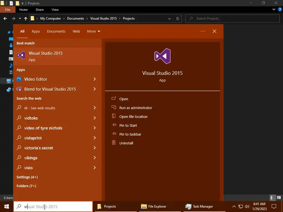Viewport: 283px width, 212px height.
Task: Show Folders (7+) results
Action: coord(26,186)
